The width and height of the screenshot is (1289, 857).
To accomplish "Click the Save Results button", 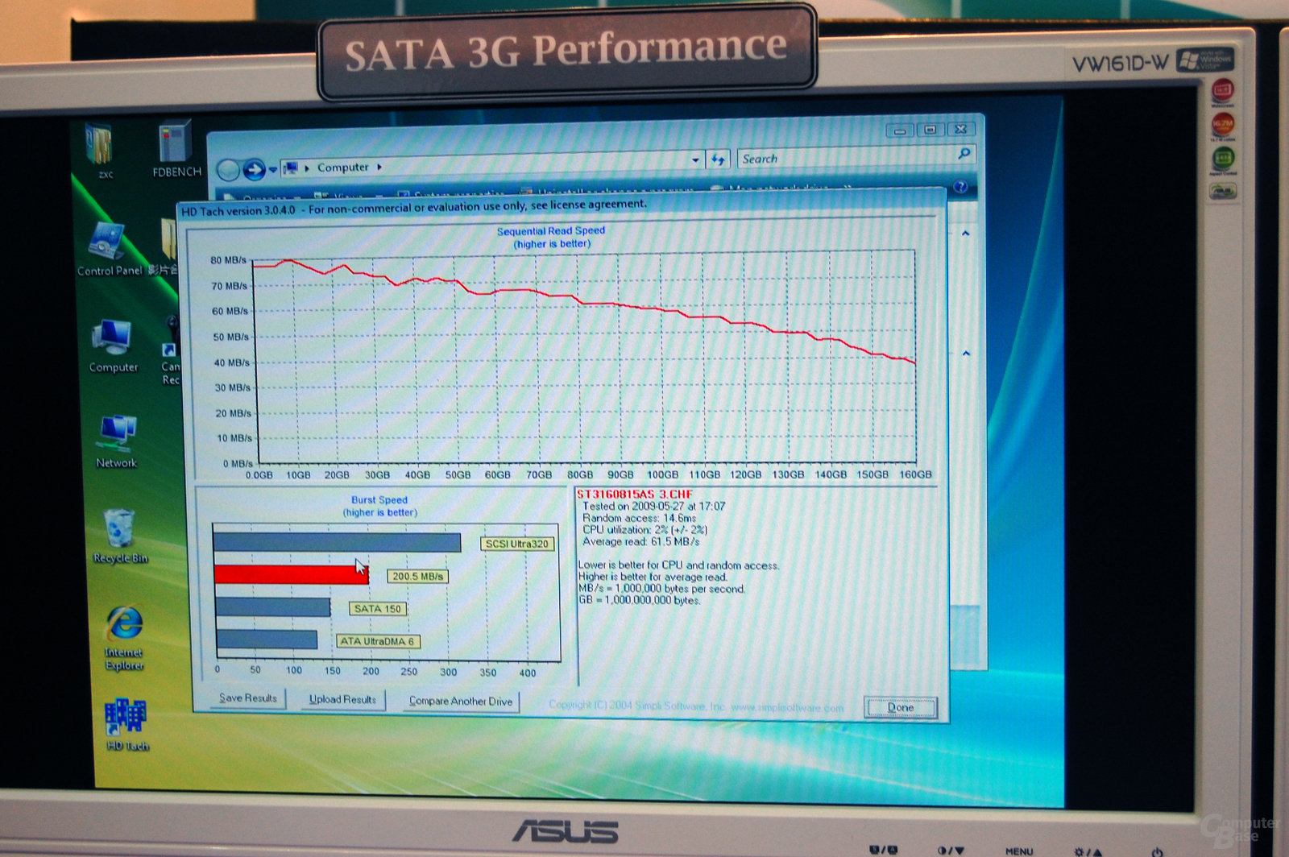I will (x=247, y=698).
